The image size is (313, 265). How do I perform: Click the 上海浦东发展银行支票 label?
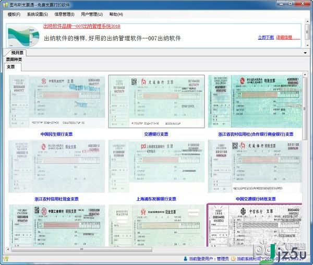click(x=156, y=199)
